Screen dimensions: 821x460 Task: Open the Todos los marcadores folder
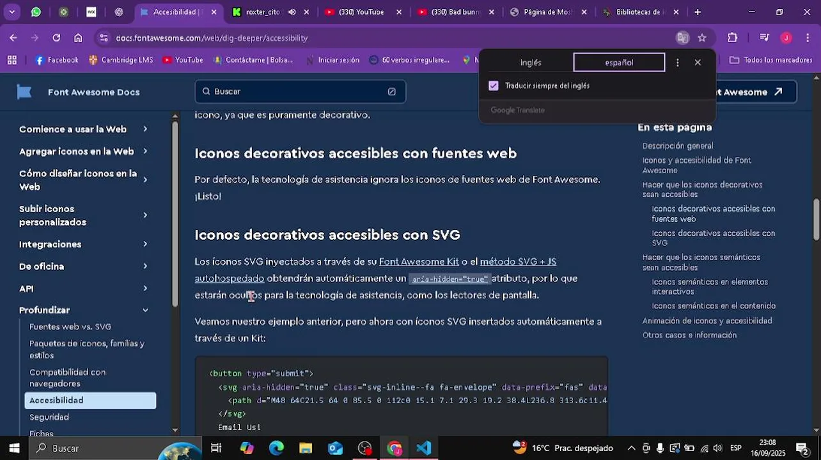(x=771, y=60)
